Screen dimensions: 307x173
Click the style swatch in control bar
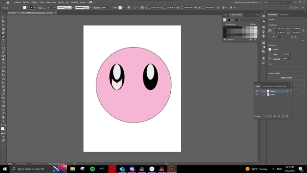tap(120, 8)
